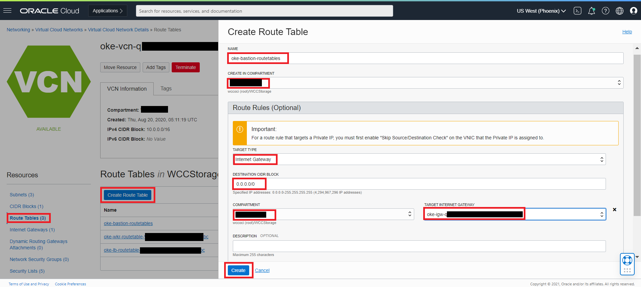Open the hamburger navigation menu
Image resolution: width=641 pixels, height=287 pixels.
click(x=7, y=11)
